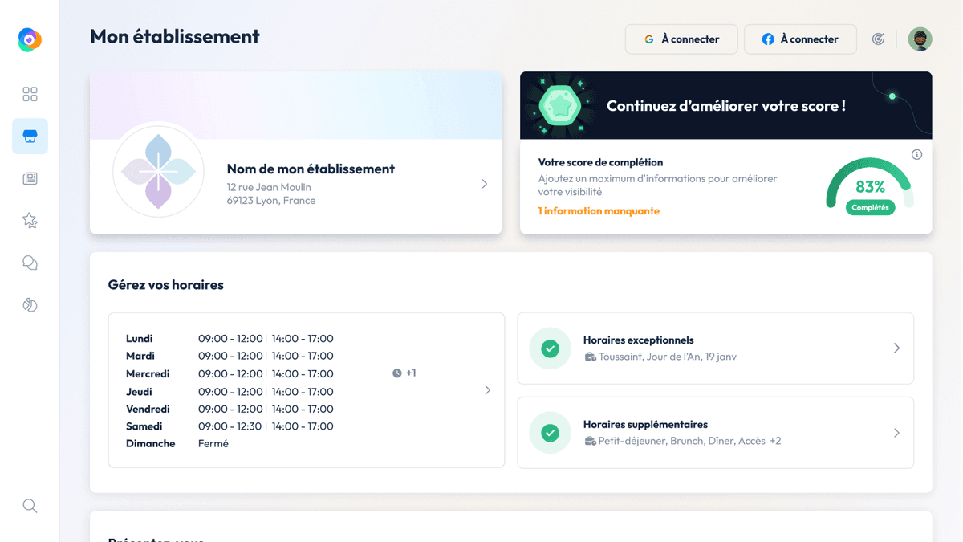Image resolution: width=963 pixels, height=542 pixels.
Task: Click the clock +1 badge in weekly hours
Action: click(404, 373)
